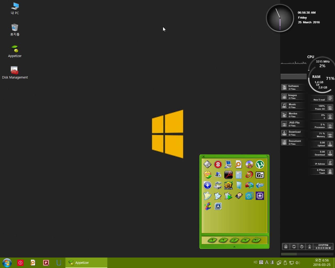
Task: Launch the red number 8 app in Appetizer
Action: [218, 164]
